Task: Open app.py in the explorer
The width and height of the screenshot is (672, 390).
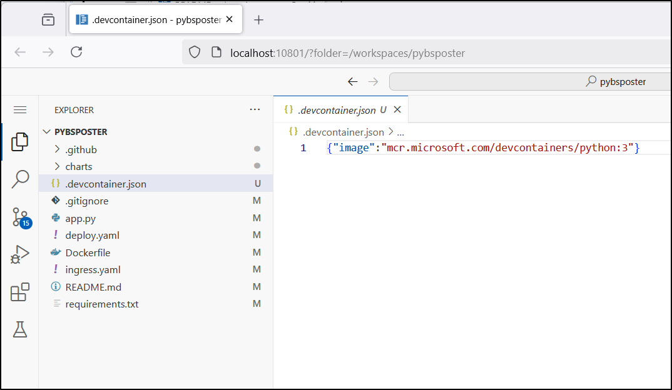Action: point(80,218)
